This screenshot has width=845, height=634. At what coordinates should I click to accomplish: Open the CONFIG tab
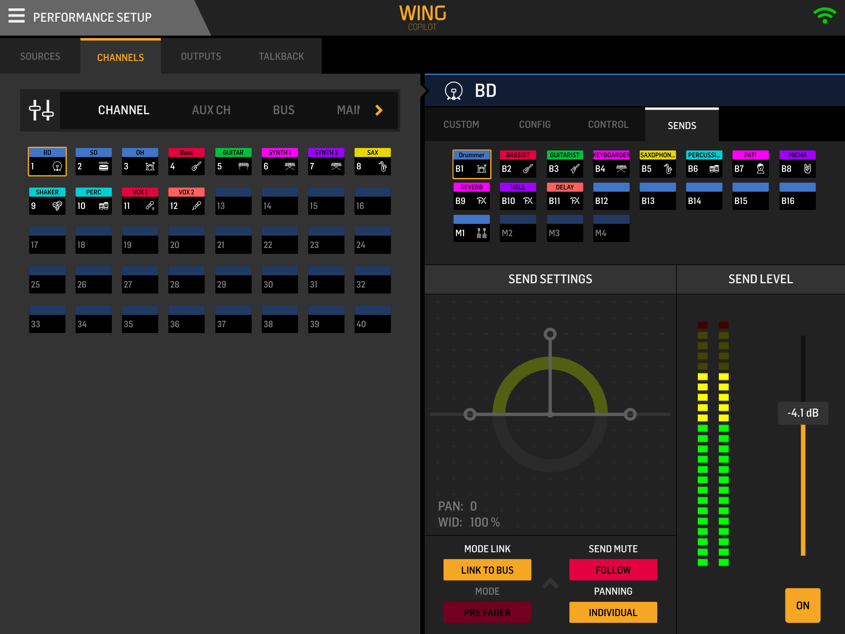point(534,124)
